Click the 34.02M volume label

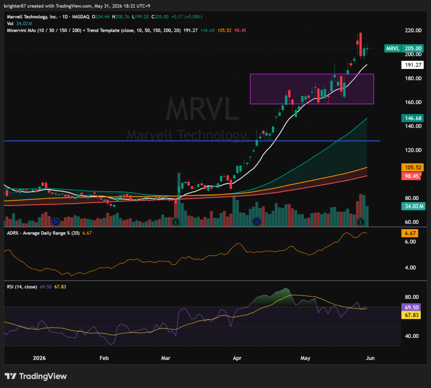click(413, 206)
